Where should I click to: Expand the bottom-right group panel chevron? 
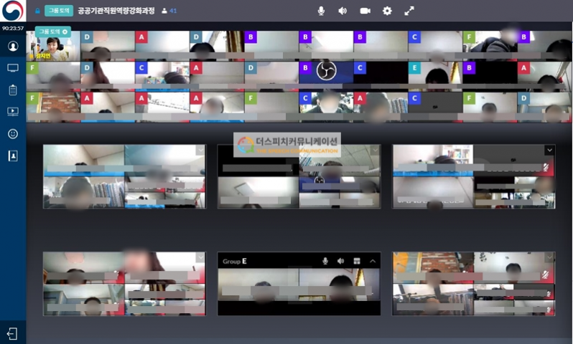[549, 257]
